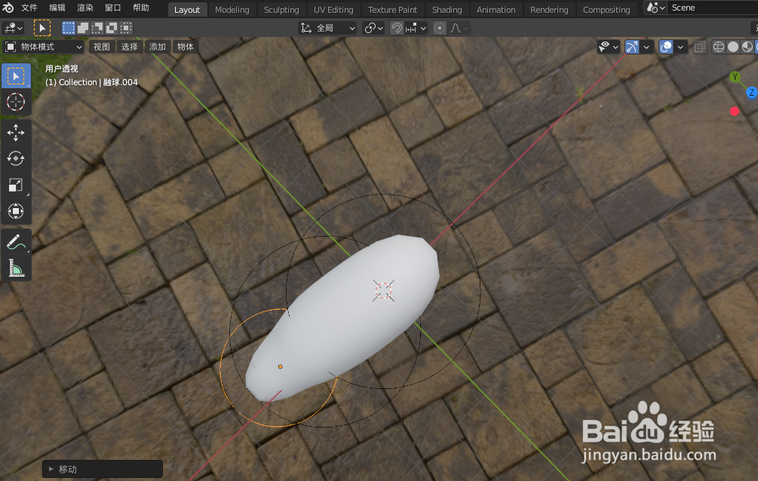
Task: Open the 视图 menu
Action: click(x=101, y=46)
